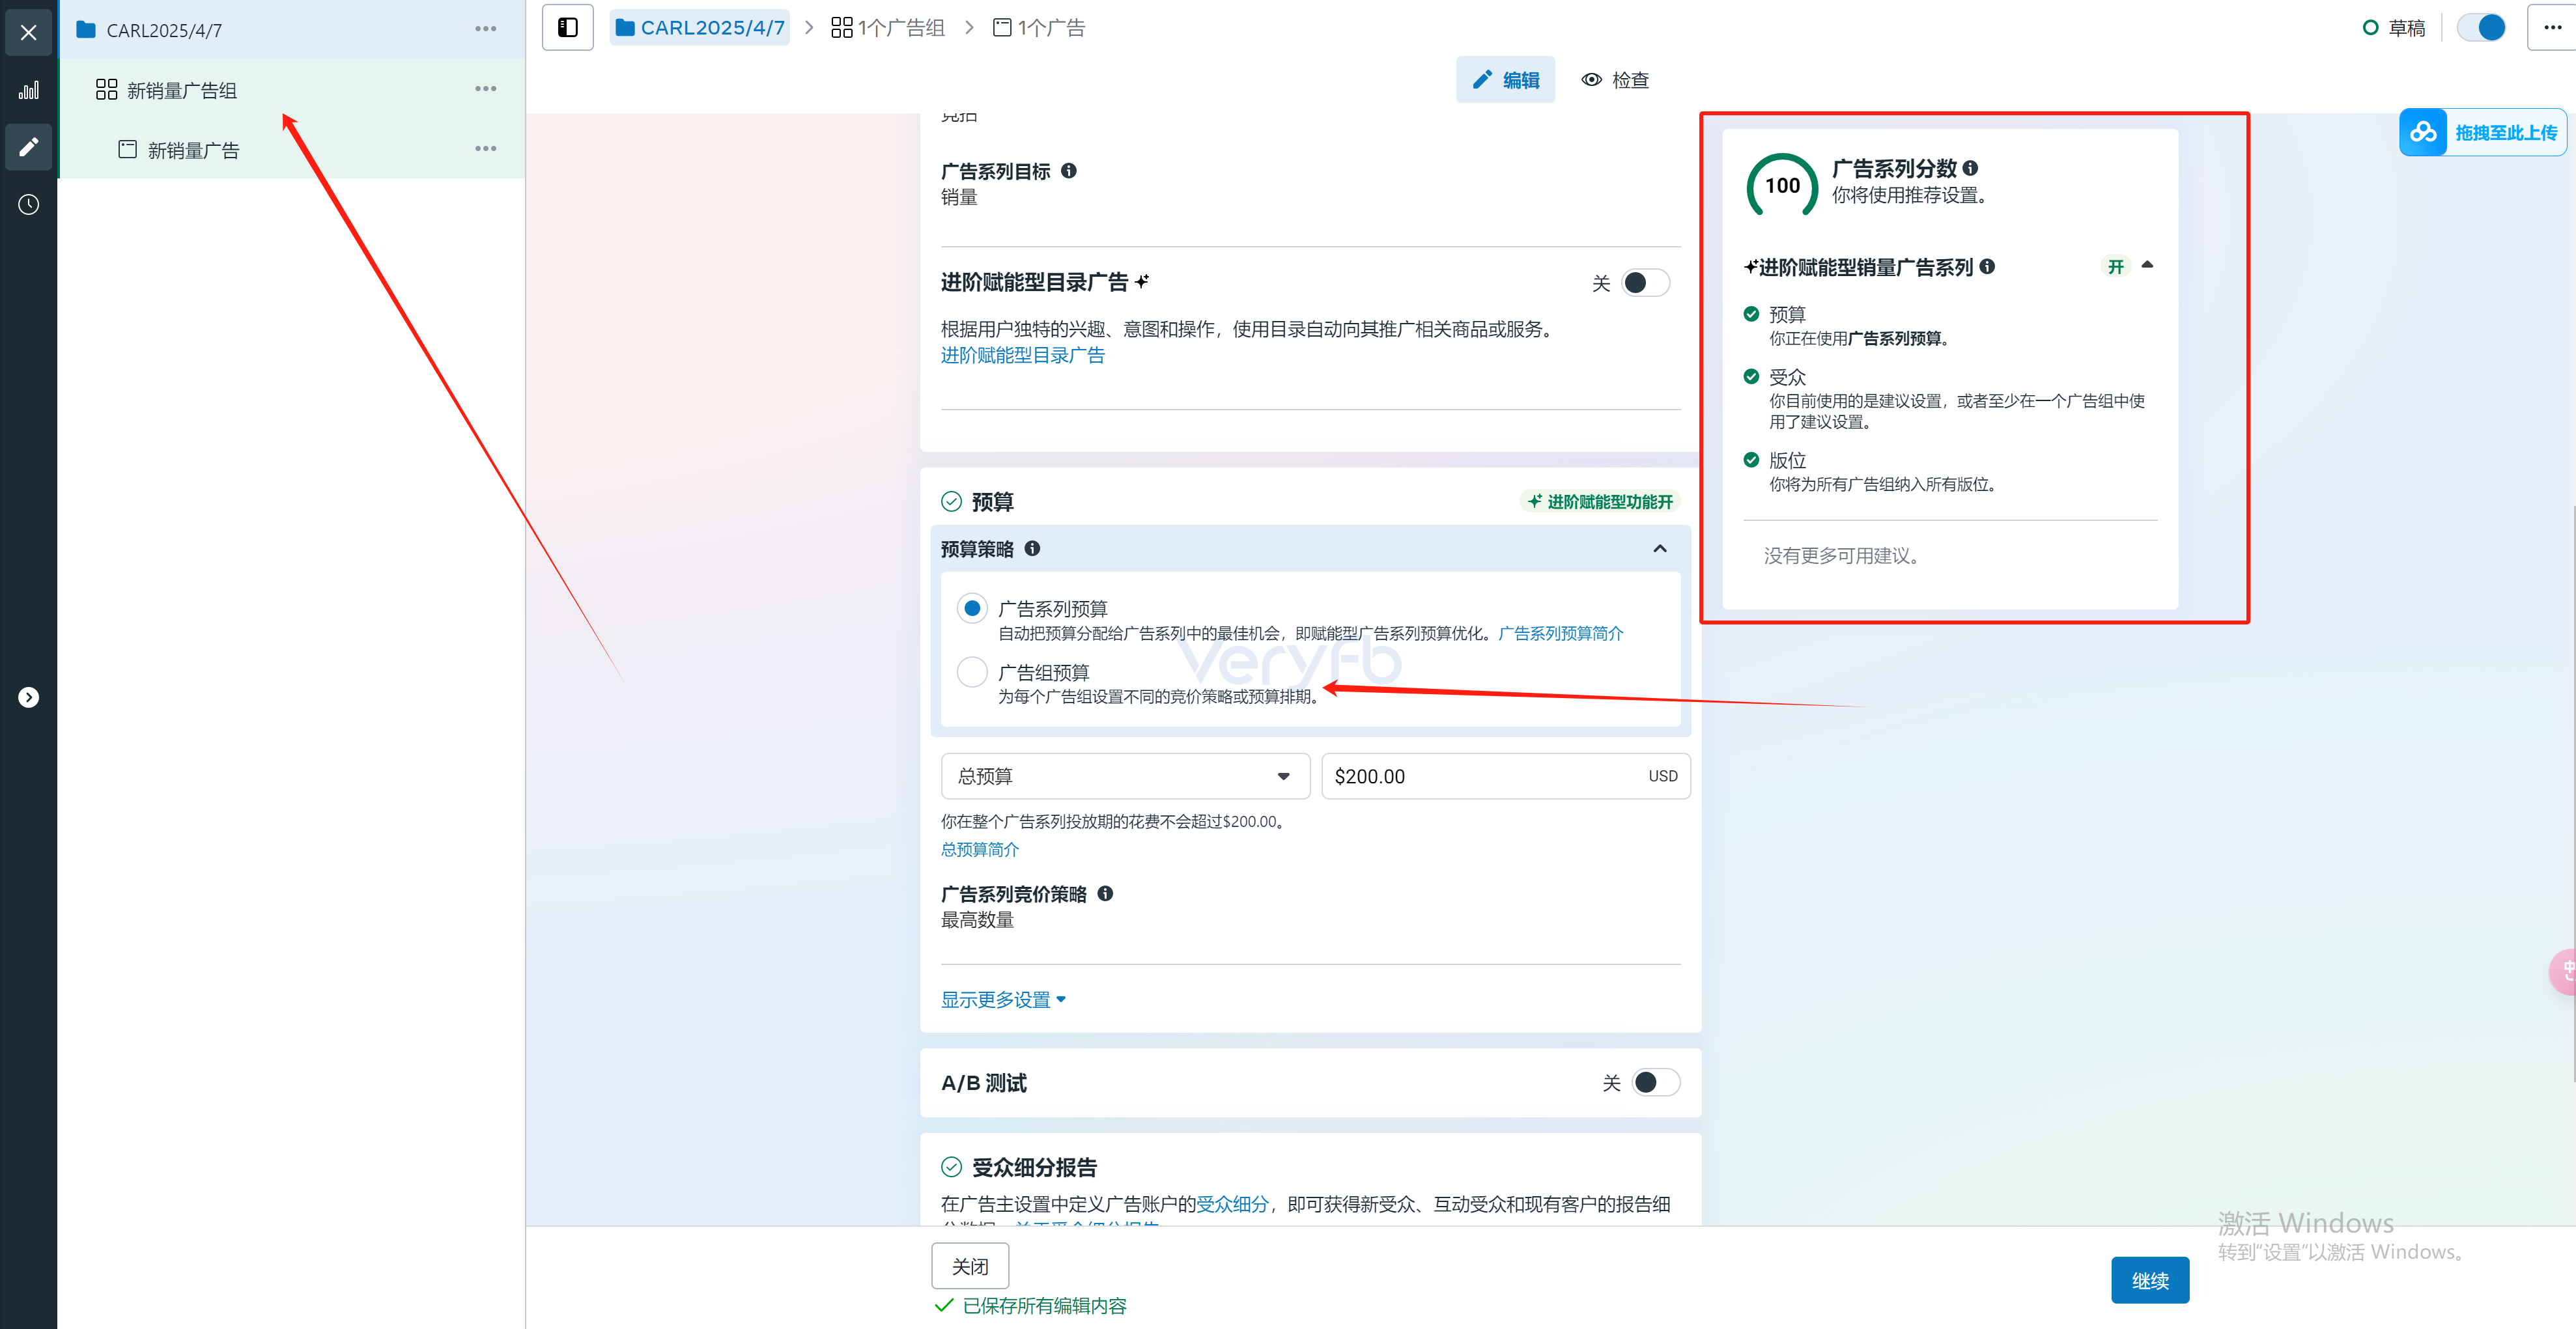Click the $200.00 budget input field
Screen dimensions: 2576x1329
[x=1505, y=776]
